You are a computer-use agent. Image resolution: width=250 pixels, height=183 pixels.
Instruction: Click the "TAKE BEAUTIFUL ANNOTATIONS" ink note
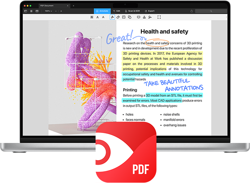tap(174, 85)
